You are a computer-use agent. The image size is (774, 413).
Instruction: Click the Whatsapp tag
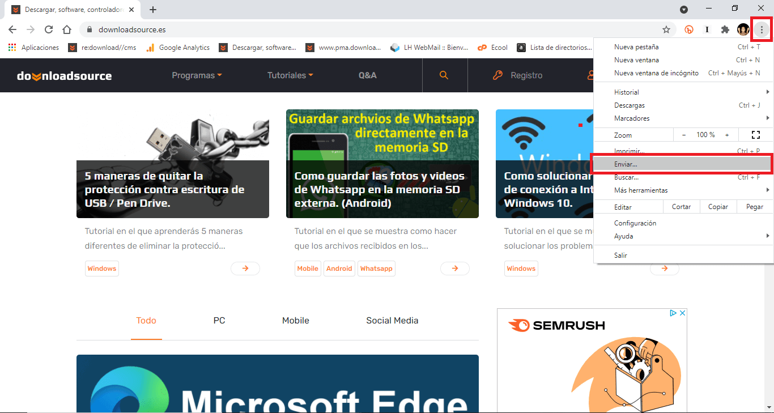[376, 269]
